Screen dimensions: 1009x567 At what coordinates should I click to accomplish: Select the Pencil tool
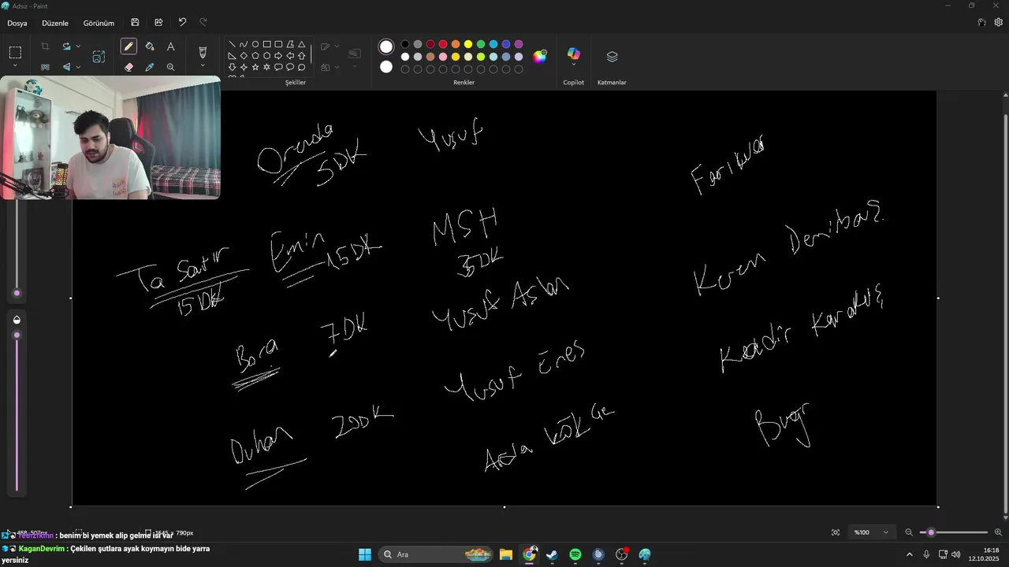click(x=128, y=47)
